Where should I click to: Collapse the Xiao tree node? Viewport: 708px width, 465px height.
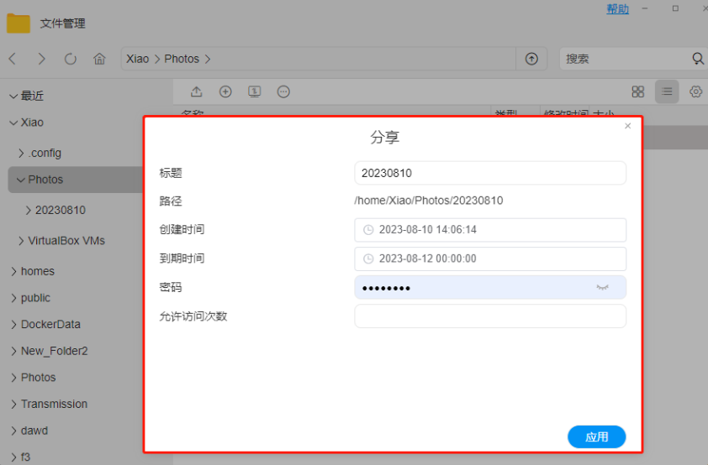[13, 123]
